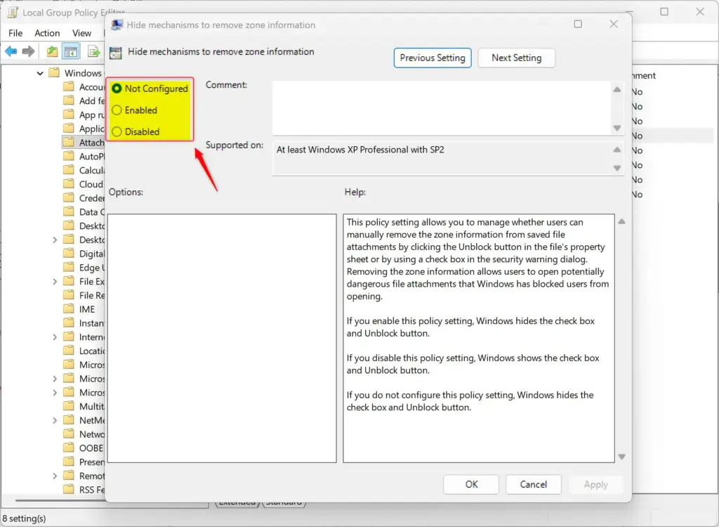The image size is (719, 527).
Task: Click Supported on scroll down arrow
Action: pos(617,168)
